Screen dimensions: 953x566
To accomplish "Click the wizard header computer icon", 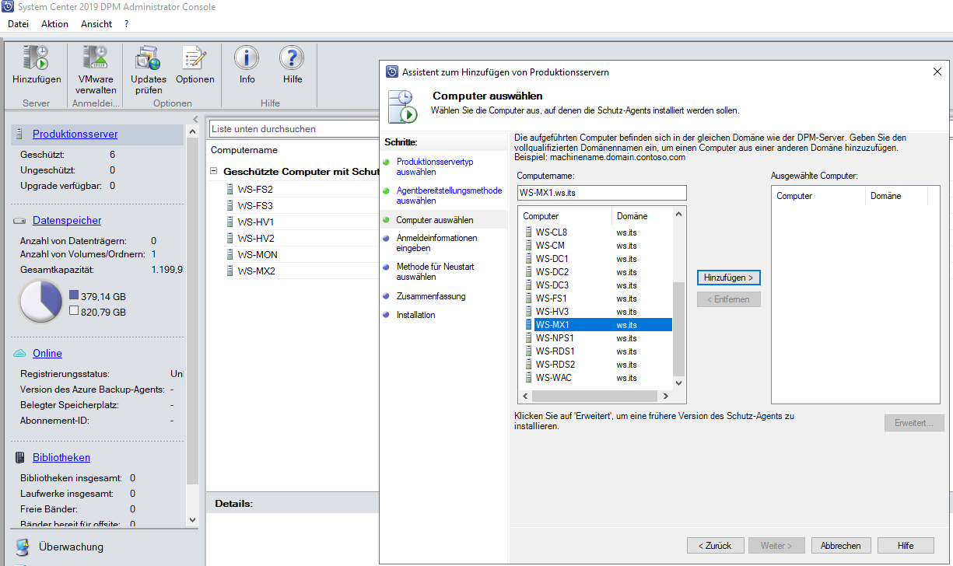I will [x=402, y=106].
